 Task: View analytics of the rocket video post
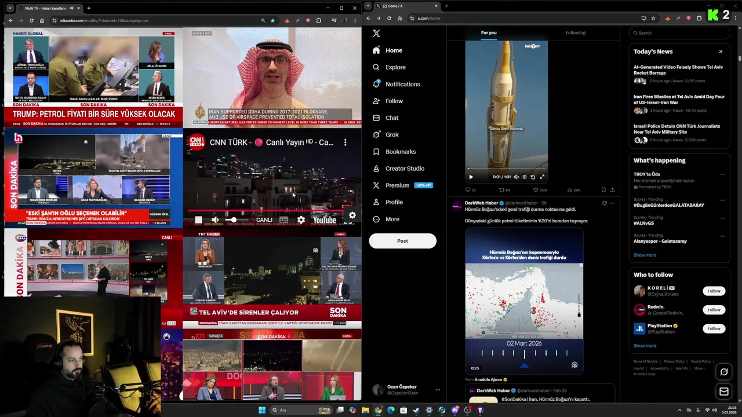coord(573,190)
